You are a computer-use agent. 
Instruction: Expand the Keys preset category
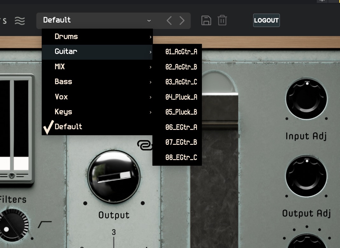97,112
